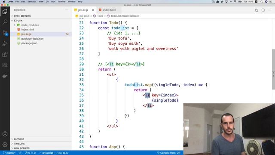Click todoList variable on line 22

(x=120, y=28)
